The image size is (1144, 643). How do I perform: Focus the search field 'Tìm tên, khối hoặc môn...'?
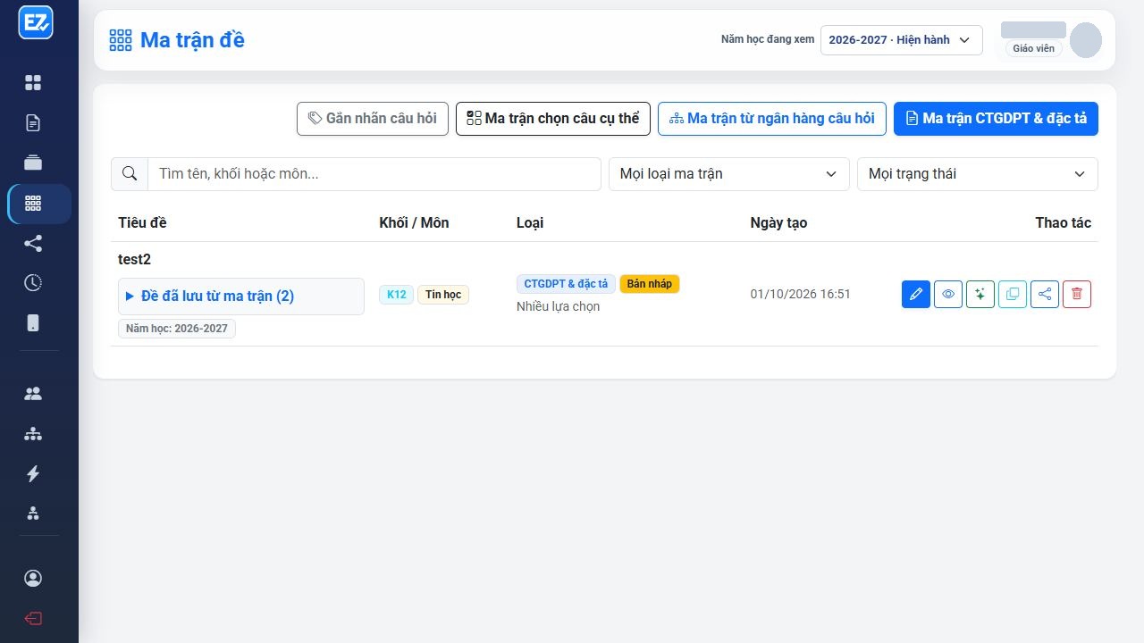click(374, 174)
